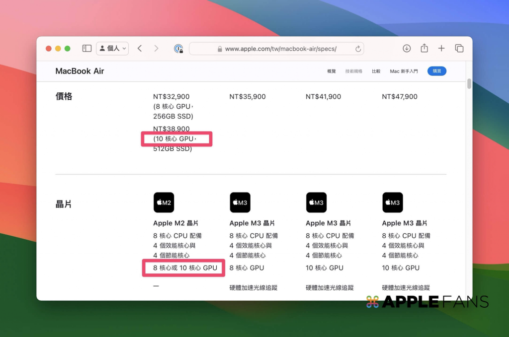Viewport: 509px width, 337px height.
Task: Click 8 核心或 10 核心 GPU text
Action: [185, 268]
